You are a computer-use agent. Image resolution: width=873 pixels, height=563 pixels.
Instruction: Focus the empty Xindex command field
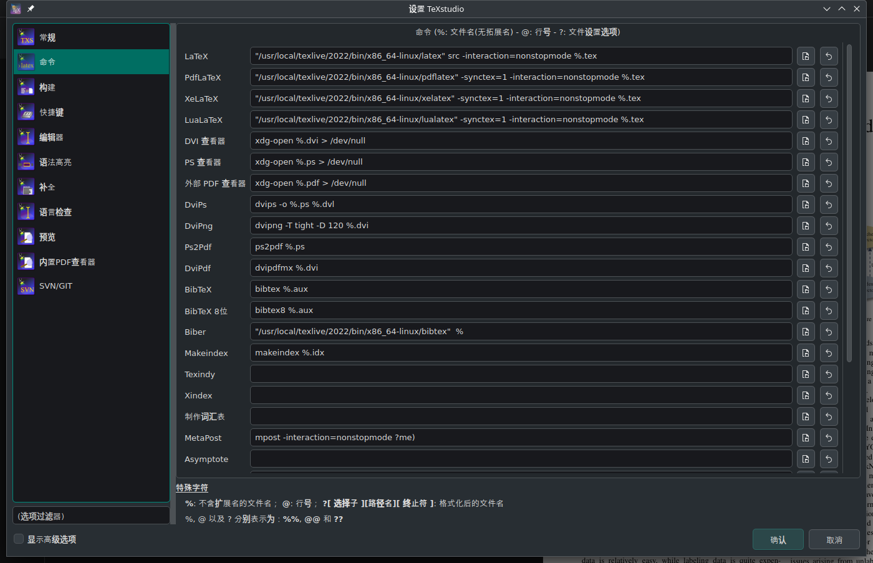(x=521, y=395)
